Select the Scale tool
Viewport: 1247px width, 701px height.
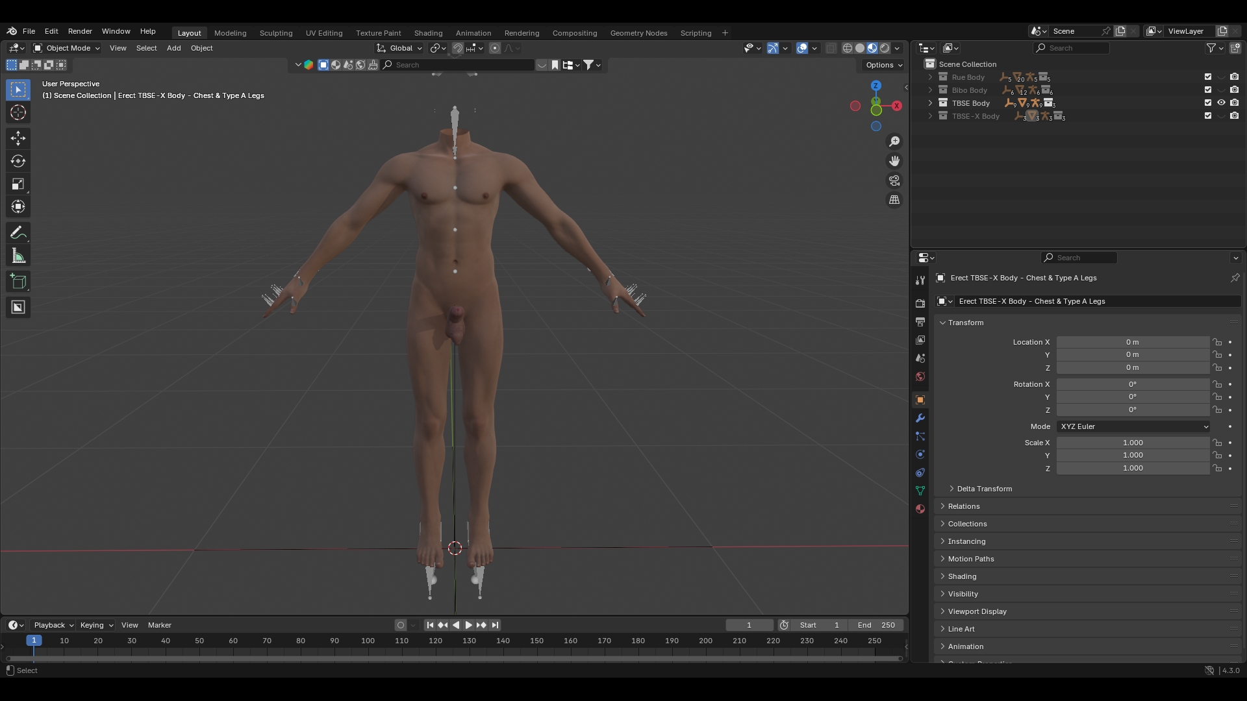point(18,184)
